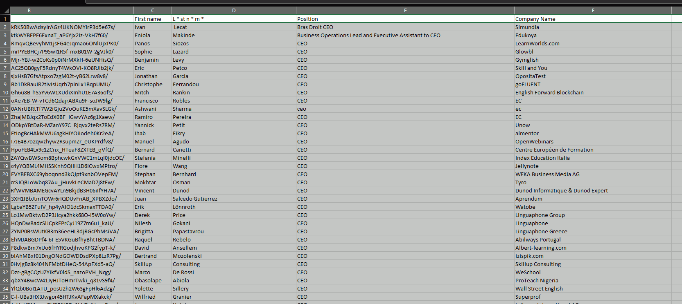
Task: Select the 'Glowbl' company cell
Action: pos(593,51)
